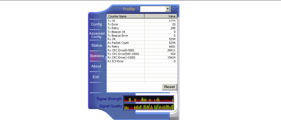
Task: Select the Tx OK counter row
Action: 142,21
